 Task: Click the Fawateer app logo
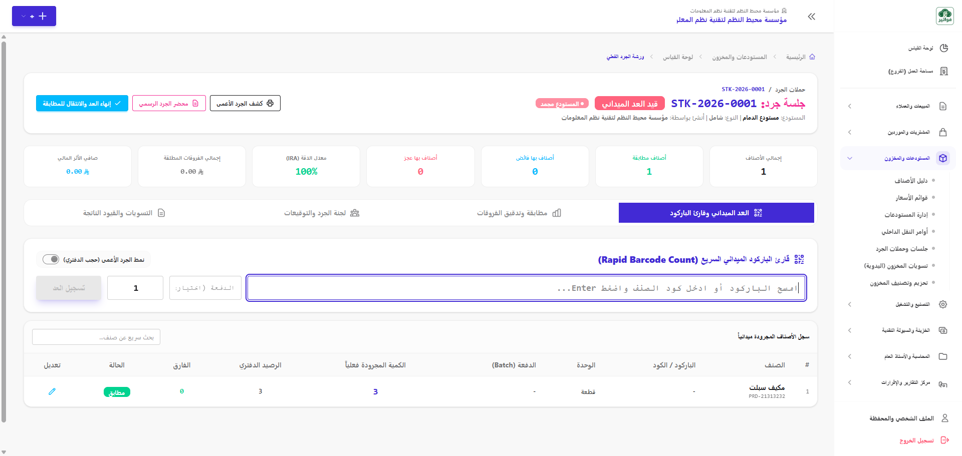(944, 16)
